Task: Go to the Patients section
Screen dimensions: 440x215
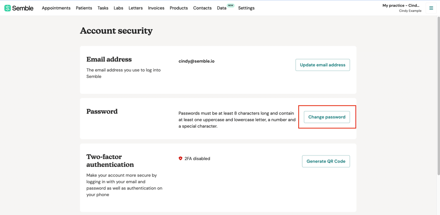Action: pyautogui.click(x=84, y=8)
